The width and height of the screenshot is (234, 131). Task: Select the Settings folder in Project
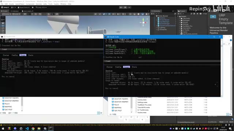(185, 24)
